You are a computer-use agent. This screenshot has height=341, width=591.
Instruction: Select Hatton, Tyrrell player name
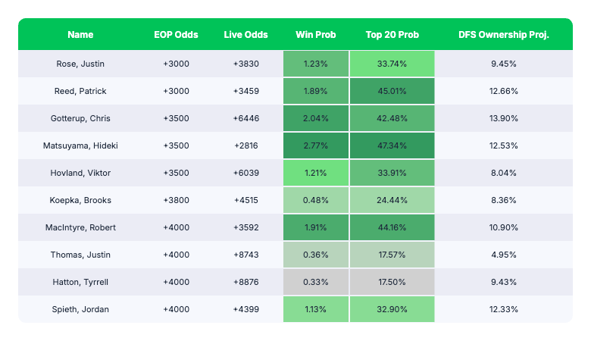(80, 282)
